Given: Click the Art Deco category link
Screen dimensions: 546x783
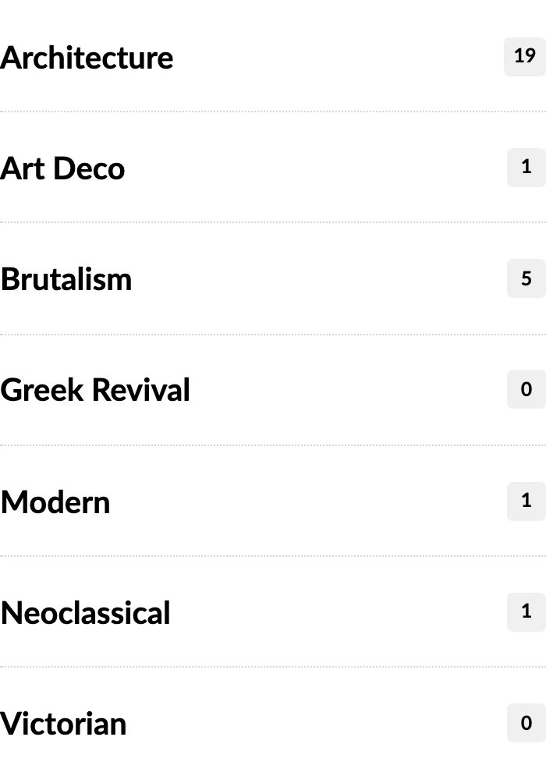Looking at the screenshot, I should click(x=62, y=168).
